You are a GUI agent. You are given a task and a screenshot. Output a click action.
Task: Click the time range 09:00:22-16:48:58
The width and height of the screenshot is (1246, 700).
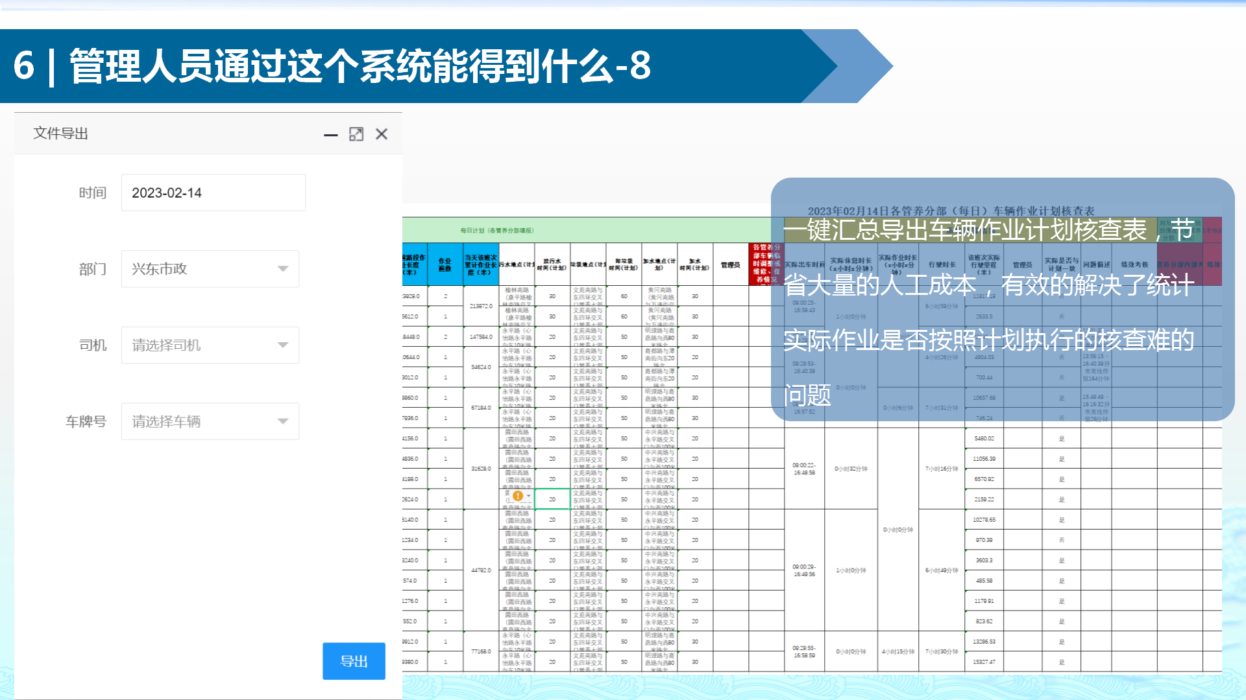804,469
